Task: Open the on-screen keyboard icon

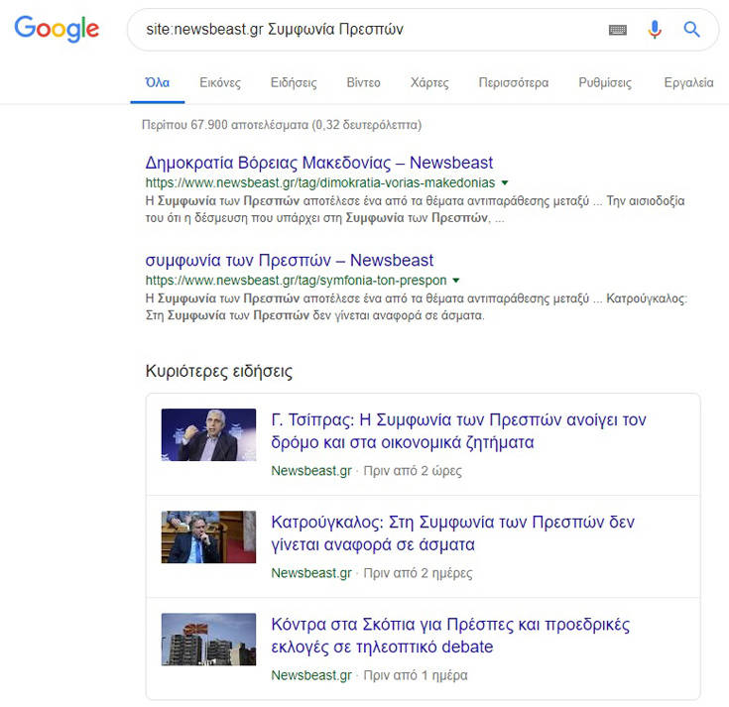Action: [x=618, y=30]
